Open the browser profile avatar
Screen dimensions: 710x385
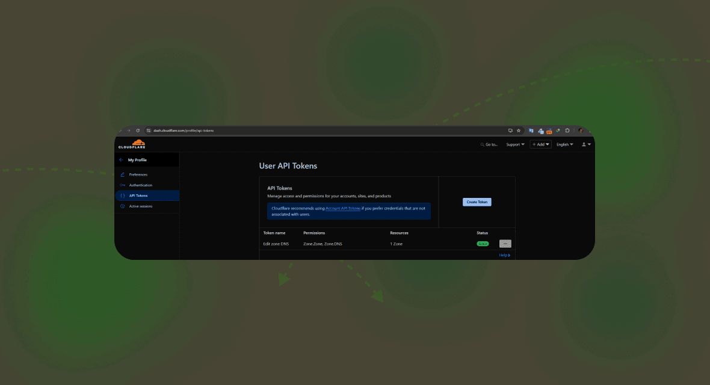pos(581,131)
